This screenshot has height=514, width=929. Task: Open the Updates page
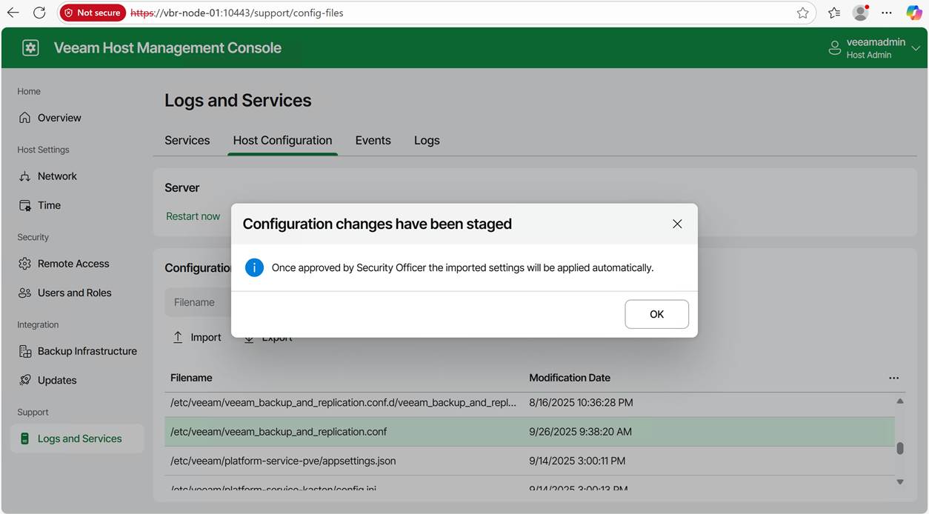(57, 380)
